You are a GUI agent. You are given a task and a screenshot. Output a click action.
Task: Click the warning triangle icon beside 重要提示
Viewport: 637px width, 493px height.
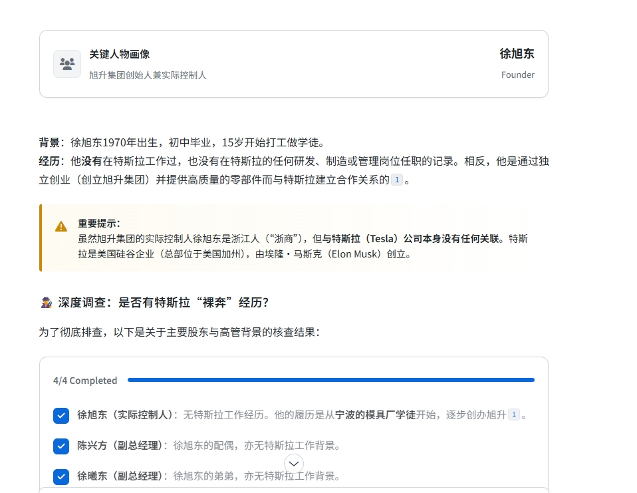coord(61,226)
